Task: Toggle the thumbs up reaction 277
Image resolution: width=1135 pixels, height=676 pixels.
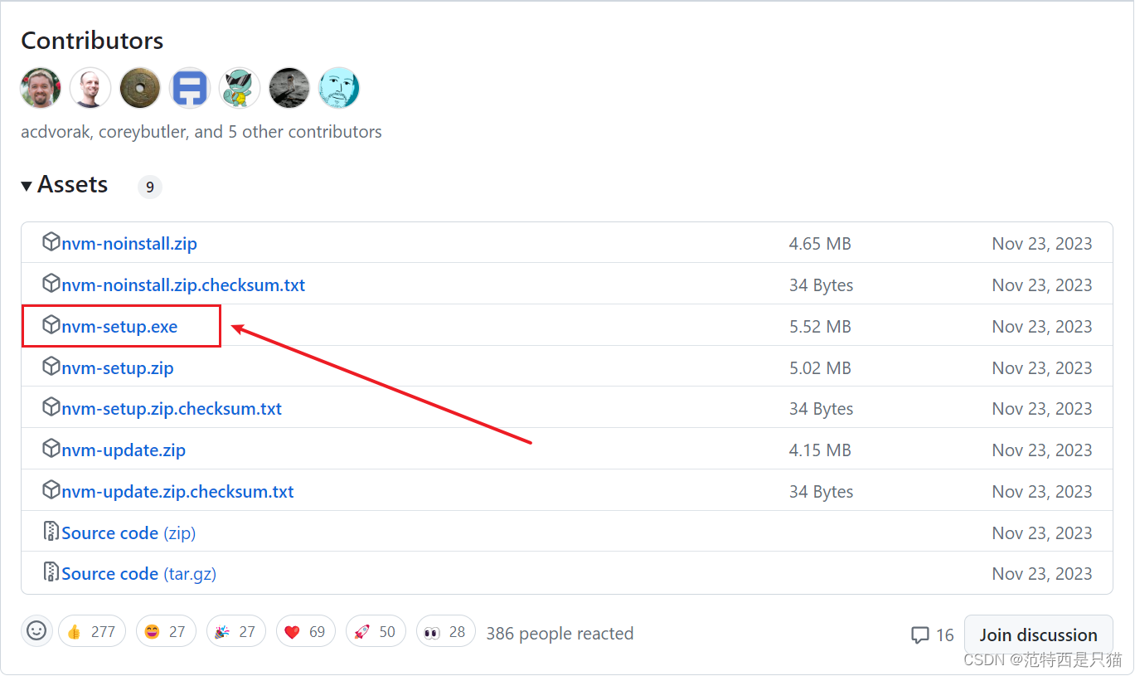Action: pos(92,631)
